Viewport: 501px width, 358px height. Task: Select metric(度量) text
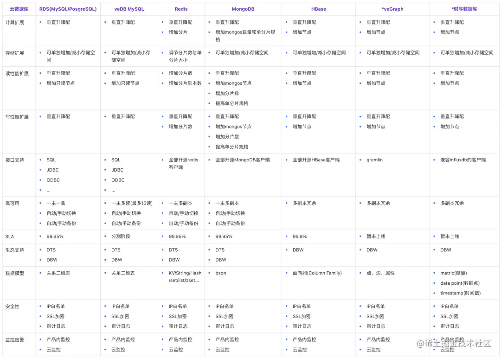coord(454,273)
